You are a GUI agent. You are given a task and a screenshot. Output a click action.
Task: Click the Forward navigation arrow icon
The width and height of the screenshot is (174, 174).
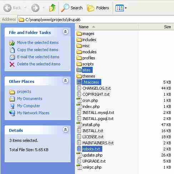click(35, 8)
